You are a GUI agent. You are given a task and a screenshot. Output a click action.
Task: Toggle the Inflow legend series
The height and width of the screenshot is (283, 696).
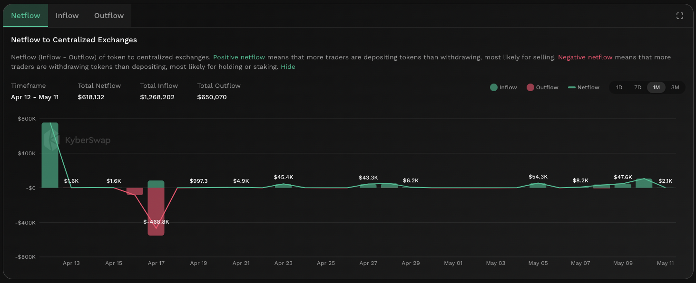503,87
